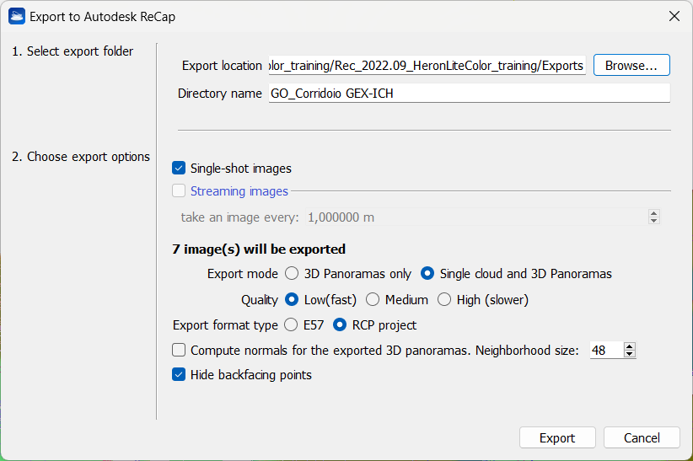This screenshot has height=461, width=693.
Task: Uncheck the Single-shot images checkbox
Action: (x=179, y=169)
